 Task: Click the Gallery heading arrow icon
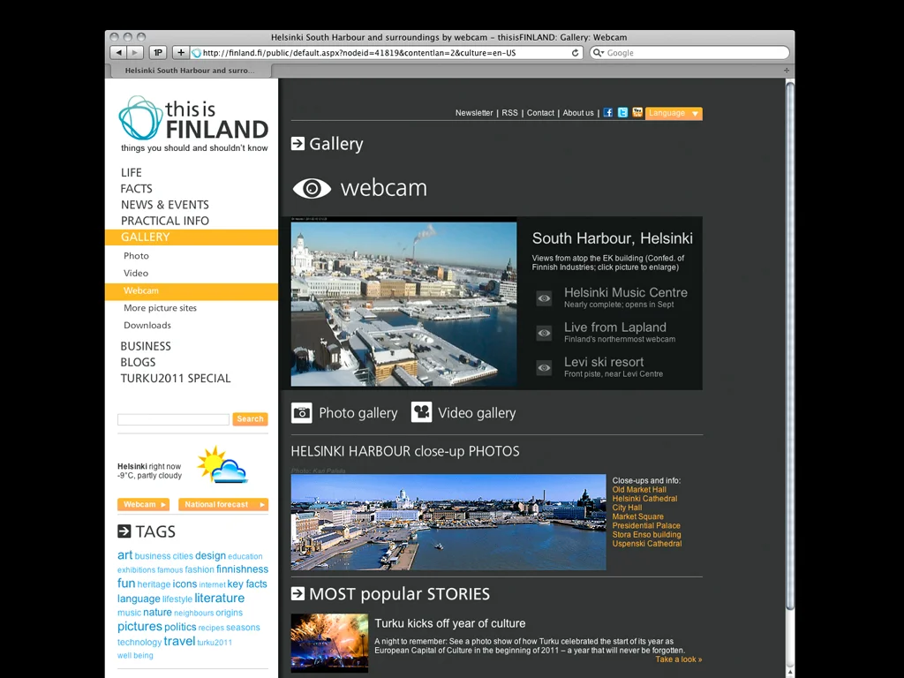pos(298,144)
